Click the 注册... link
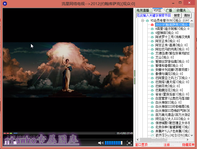The image size is (197, 149). (169, 145)
